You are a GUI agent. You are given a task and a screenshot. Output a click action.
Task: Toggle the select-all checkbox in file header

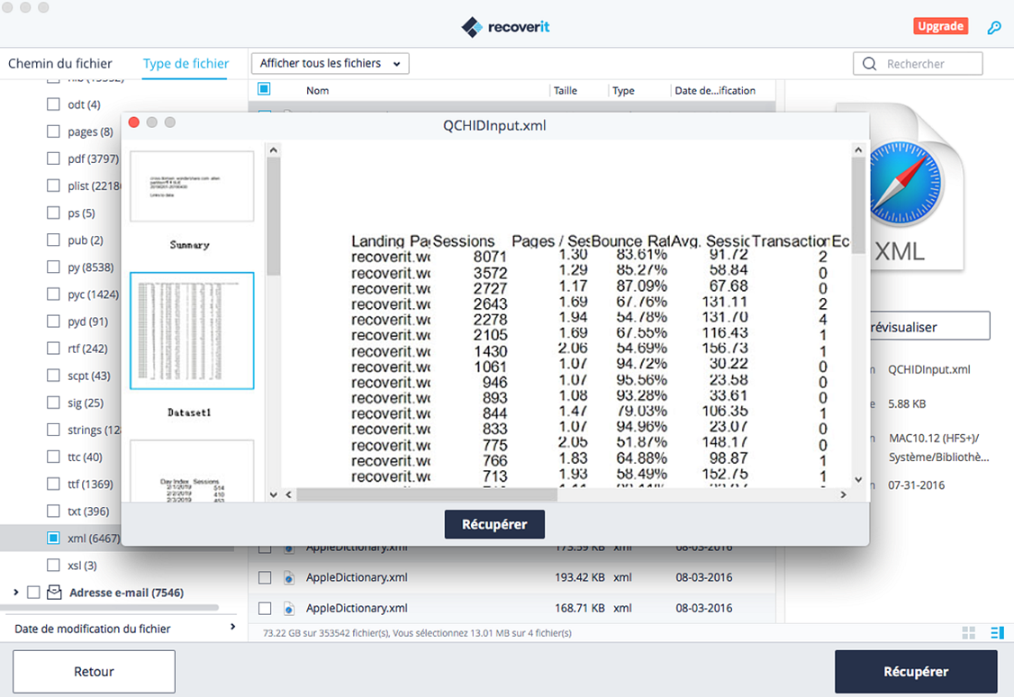(264, 89)
